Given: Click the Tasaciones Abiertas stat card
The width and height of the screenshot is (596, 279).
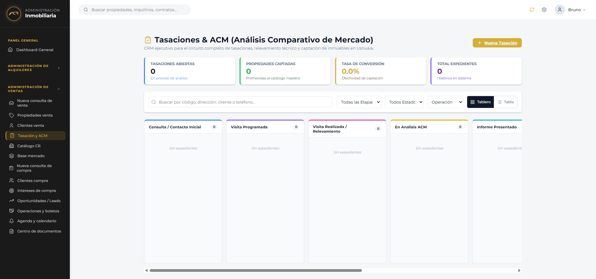Looking at the screenshot, I should click(x=190, y=71).
